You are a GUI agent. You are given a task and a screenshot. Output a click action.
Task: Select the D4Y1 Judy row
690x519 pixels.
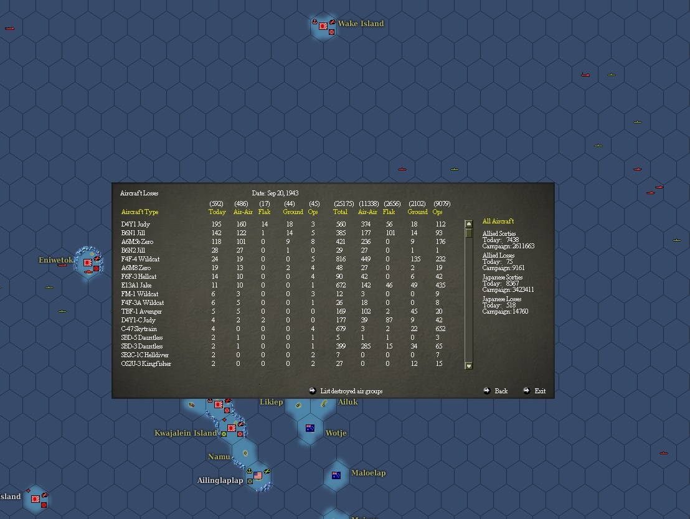point(284,224)
